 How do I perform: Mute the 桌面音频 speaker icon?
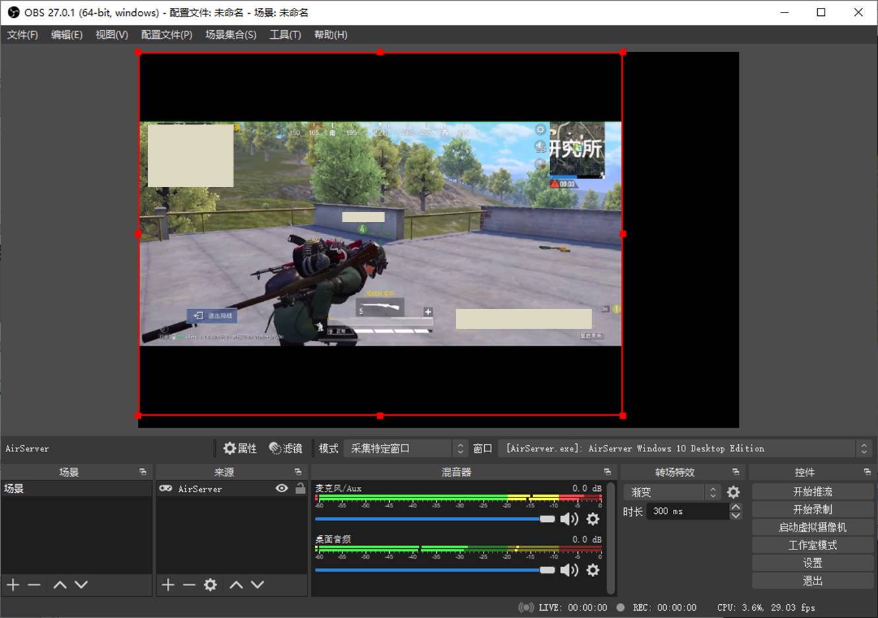point(569,570)
